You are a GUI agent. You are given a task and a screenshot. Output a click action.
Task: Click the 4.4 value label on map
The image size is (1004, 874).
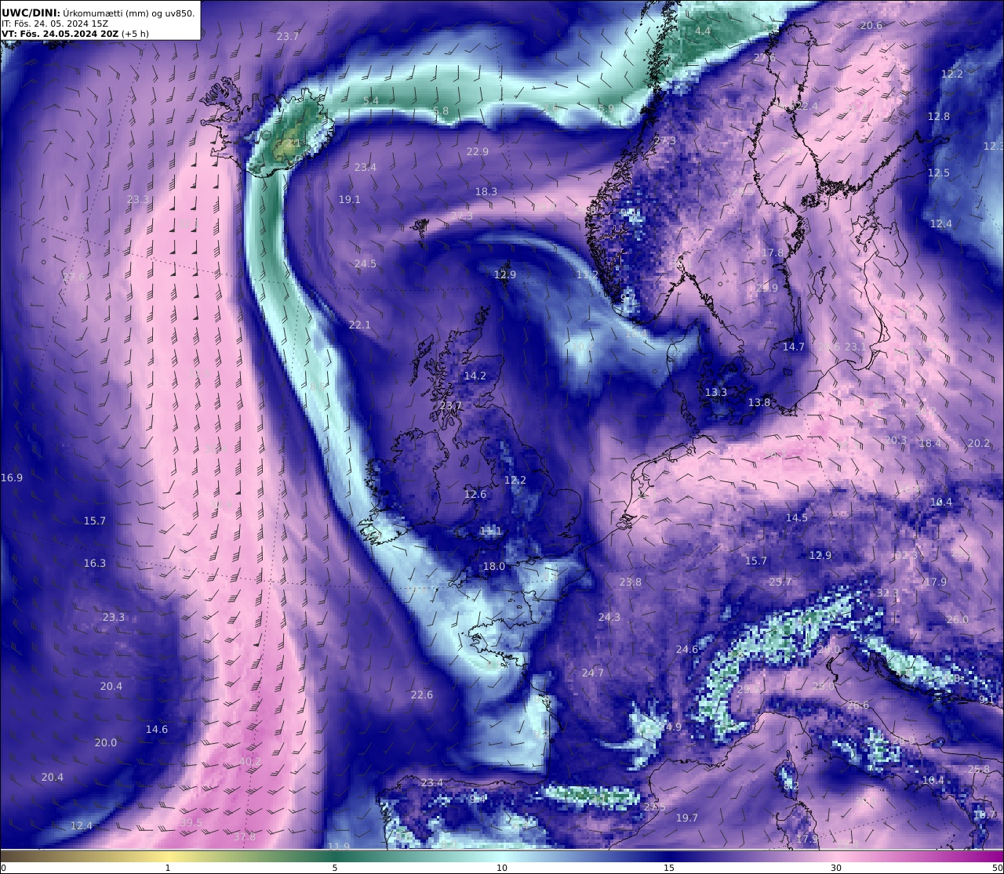click(x=703, y=31)
